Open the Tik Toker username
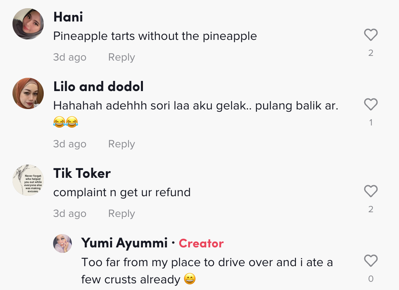 [x=82, y=173]
